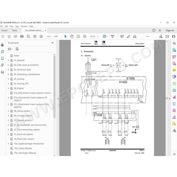Open the bookmarks options menu dropdown
Screen dimensions: 177x177
click(10, 49)
